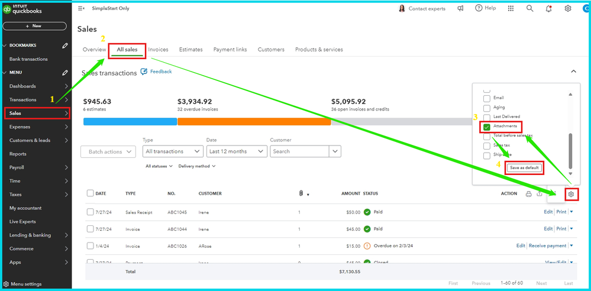Open the Customer search dropdown arrow
The image size is (591, 291).
coord(335,151)
